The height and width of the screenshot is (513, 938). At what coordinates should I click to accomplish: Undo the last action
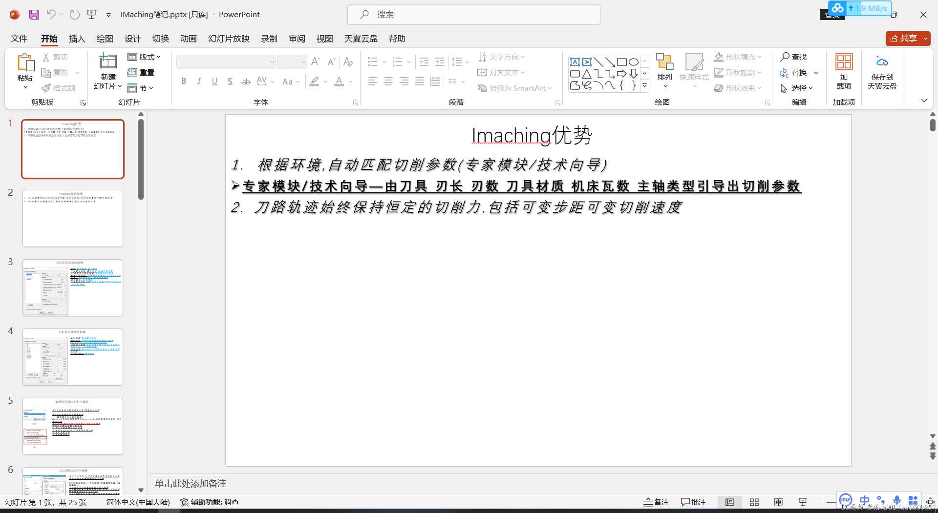point(51,15)
